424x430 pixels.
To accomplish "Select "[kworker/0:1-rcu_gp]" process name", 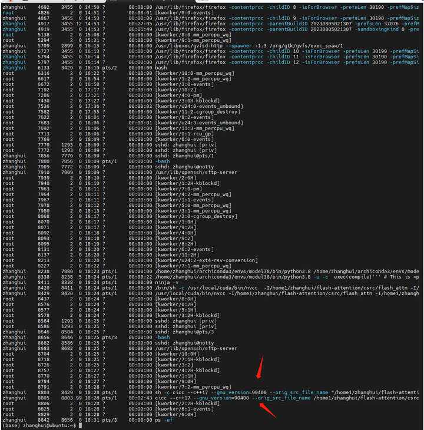I will 184,134.
